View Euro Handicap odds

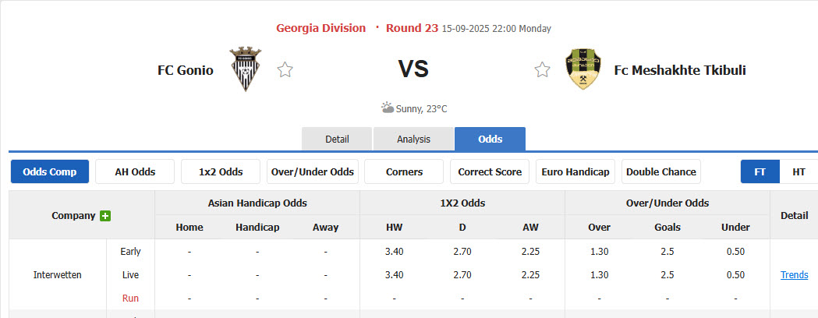click(x=575, y=171)
